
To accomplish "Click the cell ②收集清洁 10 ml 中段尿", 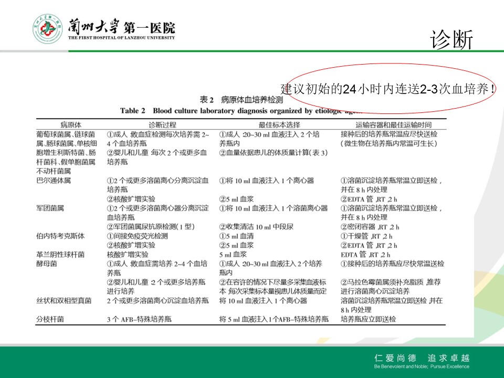I will point(256,227).
